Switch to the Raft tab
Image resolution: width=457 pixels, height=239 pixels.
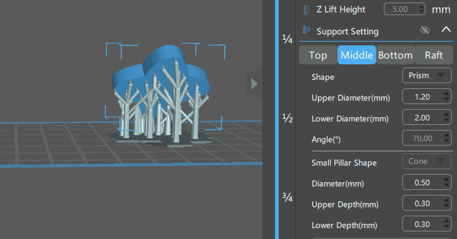434,55
